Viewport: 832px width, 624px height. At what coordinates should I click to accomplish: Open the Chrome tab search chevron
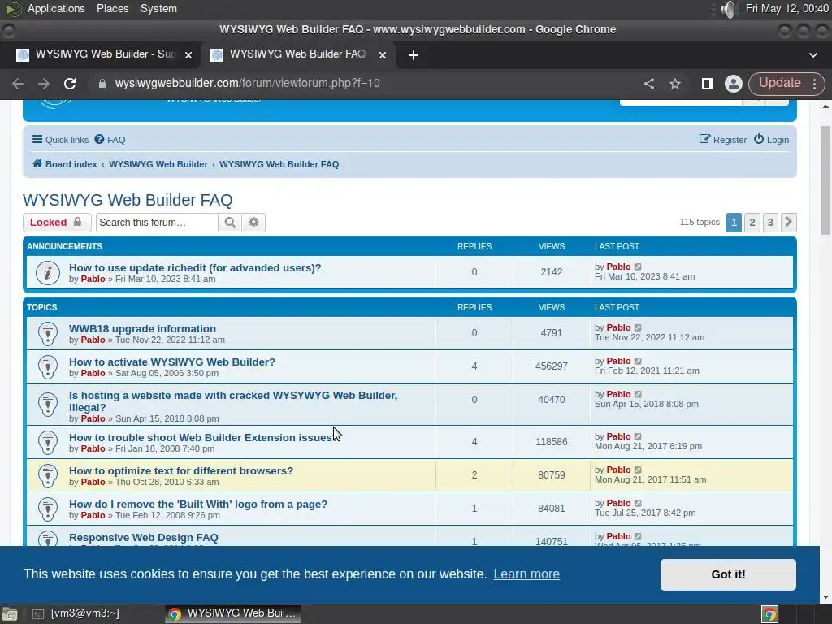pyautogui.click(x=812, y=55)
